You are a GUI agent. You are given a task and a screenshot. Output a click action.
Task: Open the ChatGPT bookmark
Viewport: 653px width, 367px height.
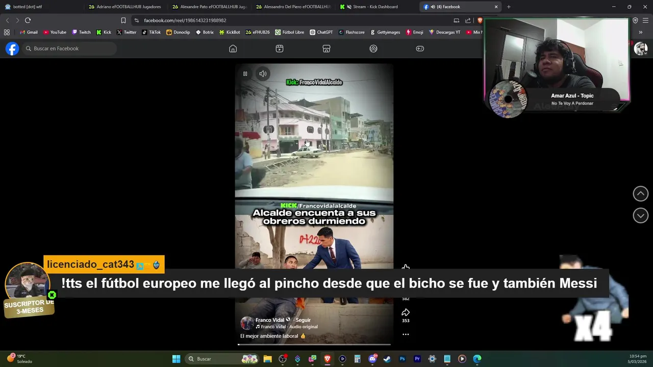pyautogui.click(x=321, y=32)
